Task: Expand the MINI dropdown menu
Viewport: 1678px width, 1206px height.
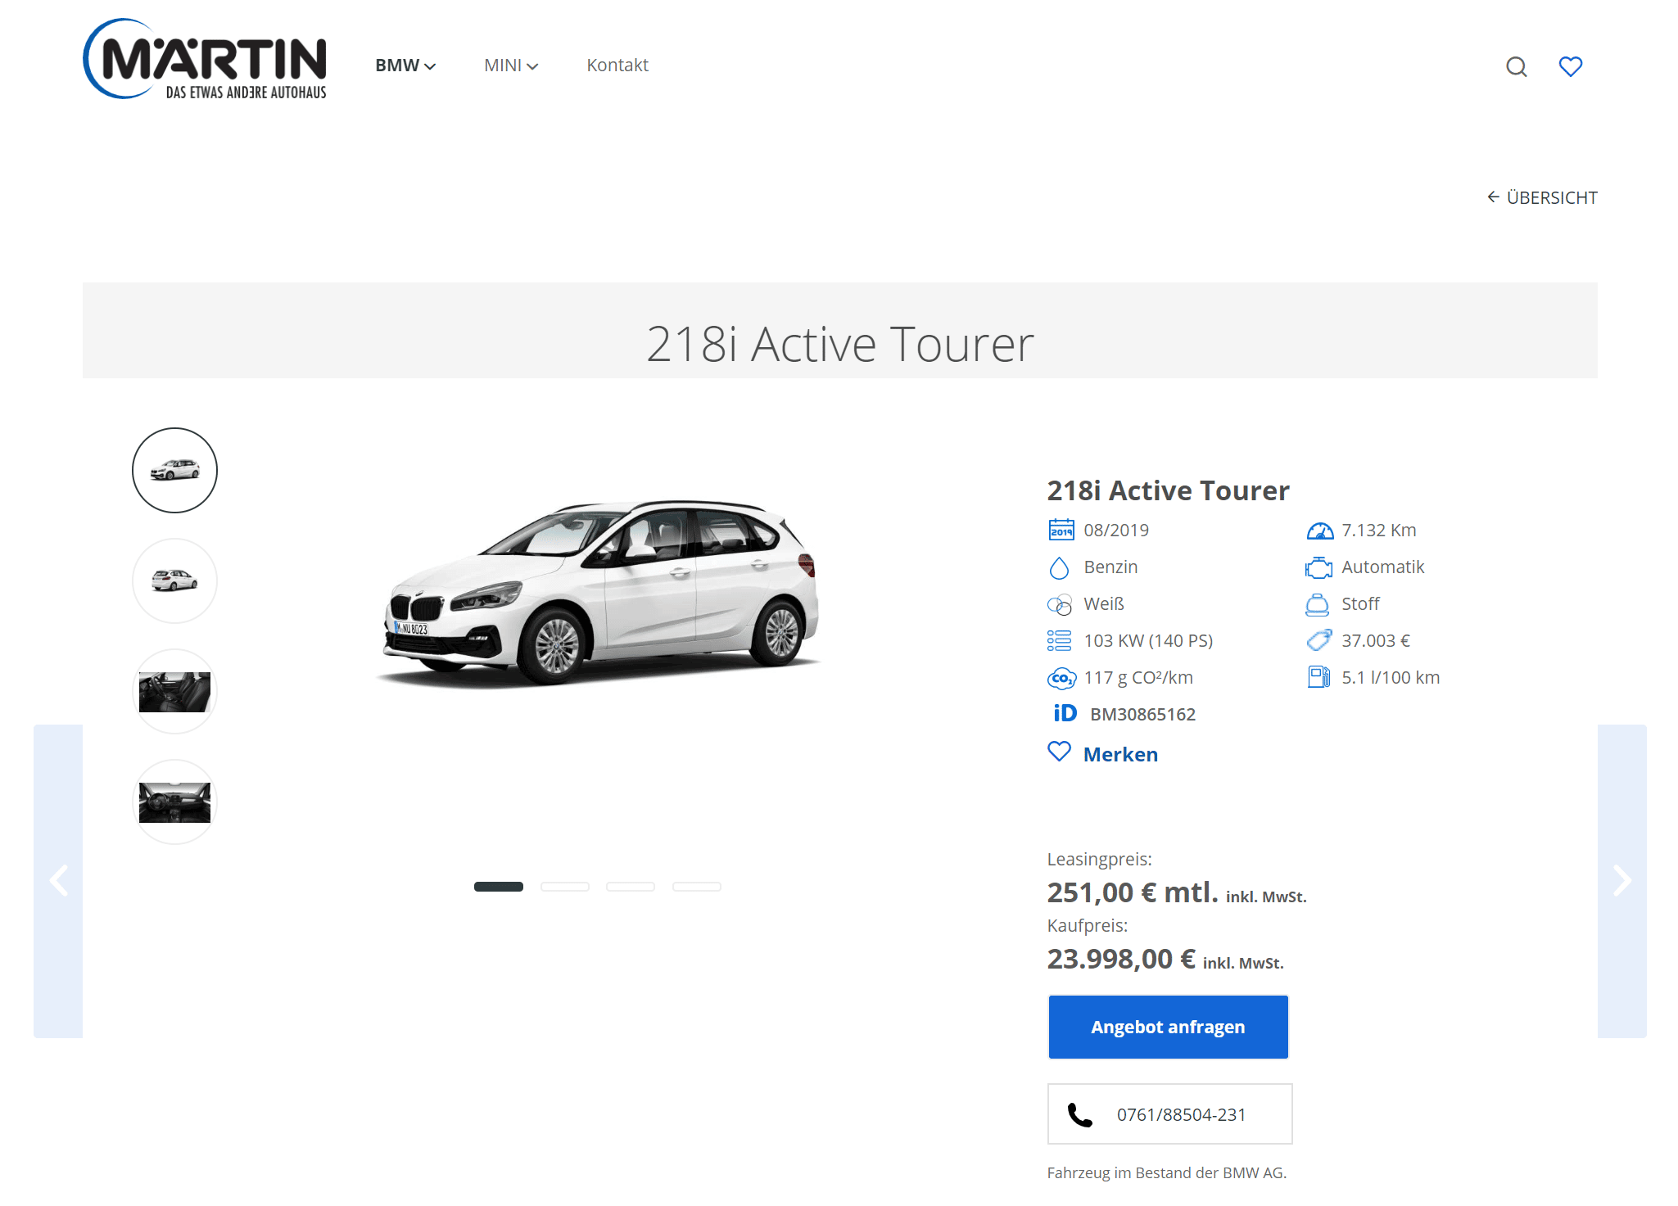Action: pyautogui.click(x=511, y=65)
